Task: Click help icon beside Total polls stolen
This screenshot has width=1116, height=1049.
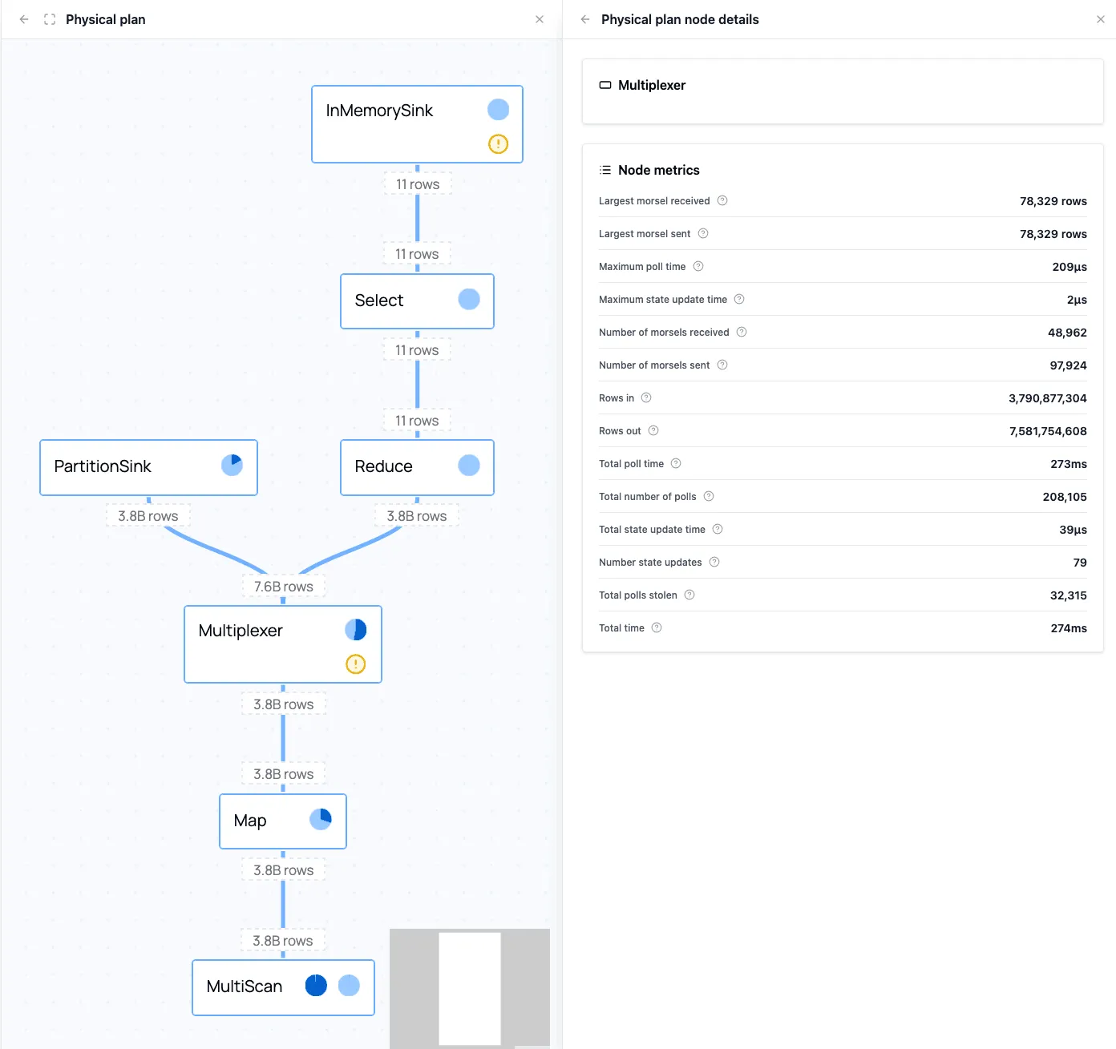Action: [x=689, y=595]
